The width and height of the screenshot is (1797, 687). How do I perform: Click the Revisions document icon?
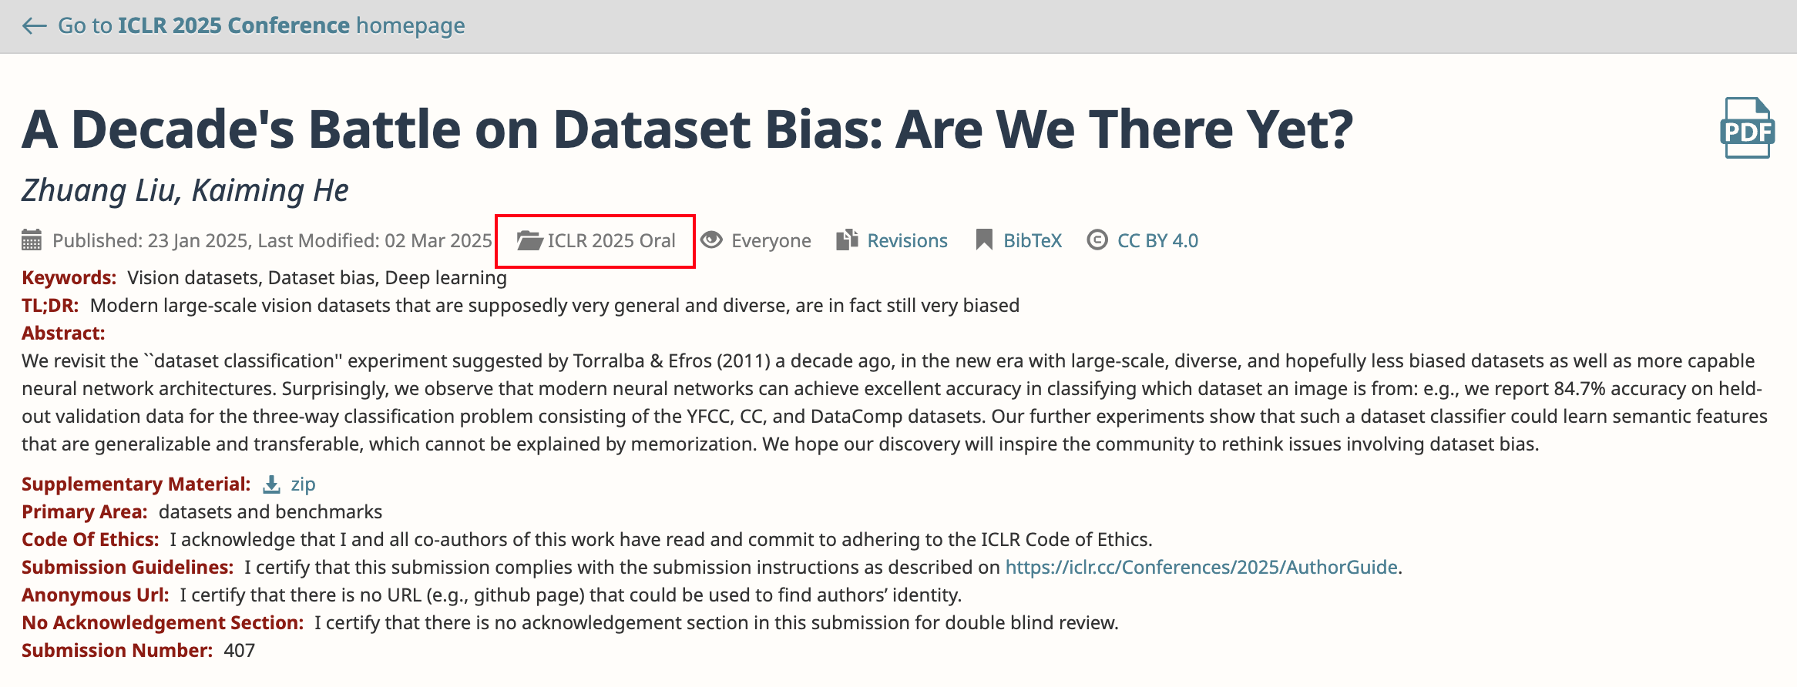tap(848, 240)
